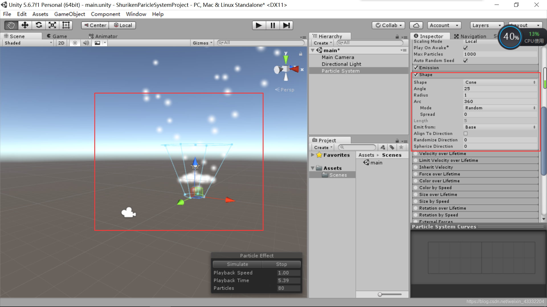This screenshot has width=547, height=307.
Task: Open Project search by label icon
Action: click(392, 147)
